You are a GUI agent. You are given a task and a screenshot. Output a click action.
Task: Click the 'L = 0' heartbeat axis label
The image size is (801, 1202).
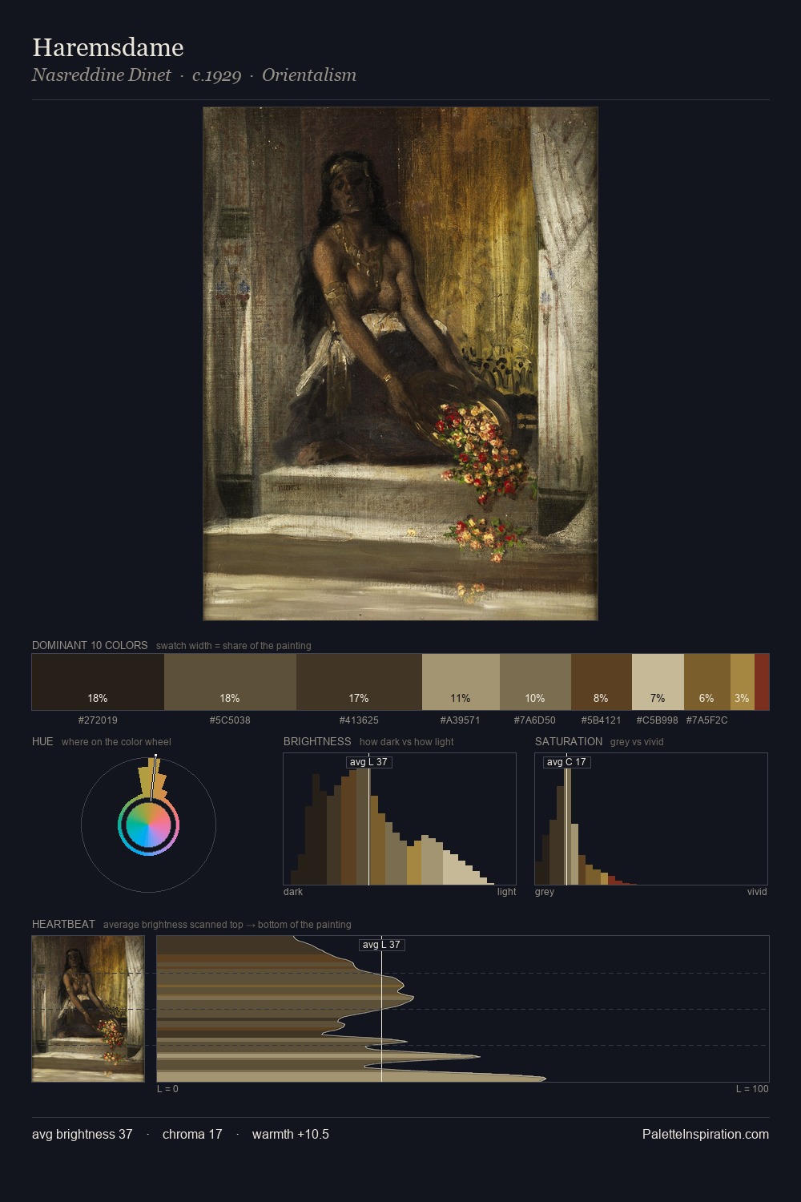pyautogui.click(x=167, y=1089)
